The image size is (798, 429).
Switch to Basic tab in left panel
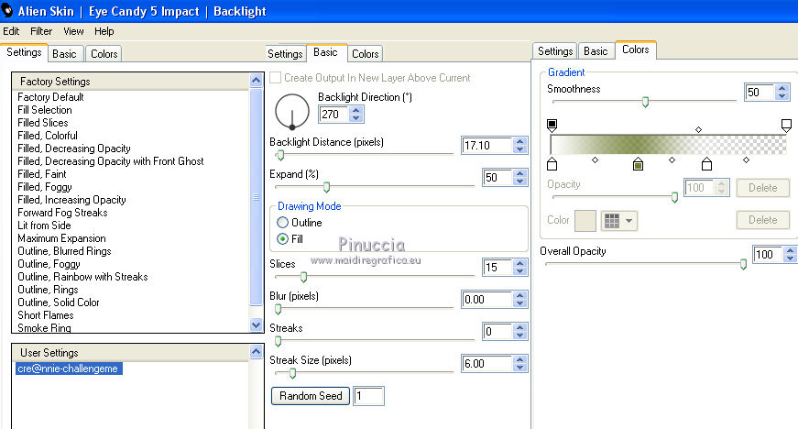point(64,54)
